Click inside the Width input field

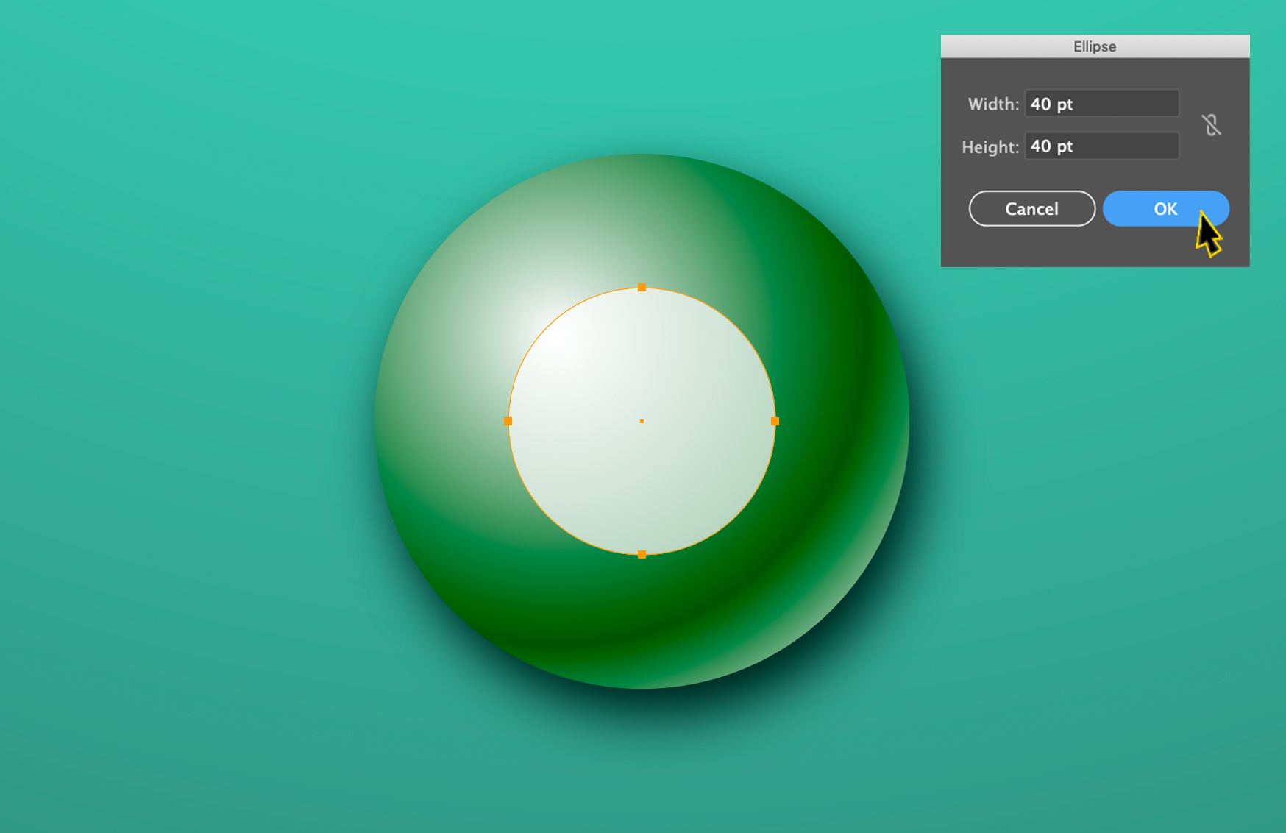point(1101,104)
